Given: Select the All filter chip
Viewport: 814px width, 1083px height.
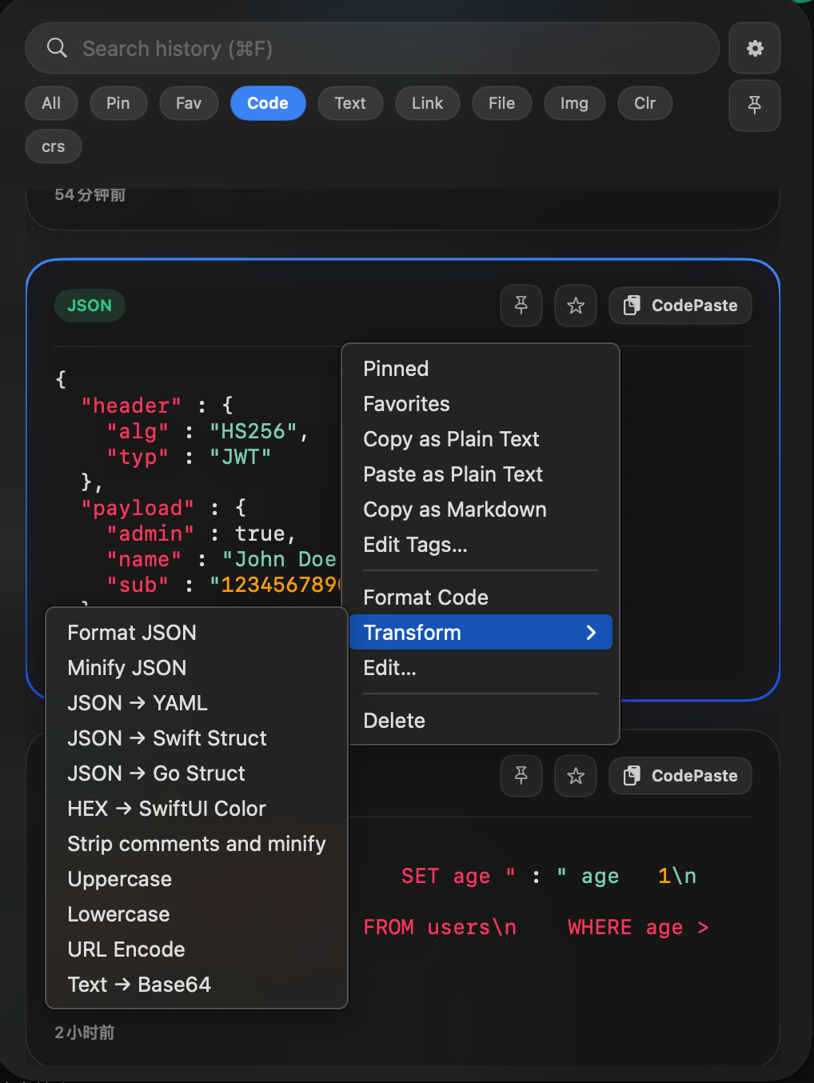Looking at the screenshot, I should click(50, 103).
